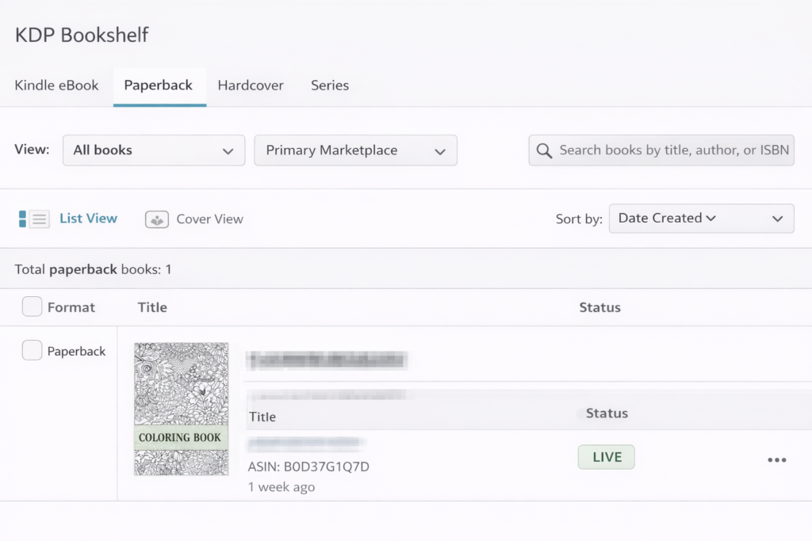812x541 pixels.
Task: Select the Paperback tab
Action: [x=159, y=86]
